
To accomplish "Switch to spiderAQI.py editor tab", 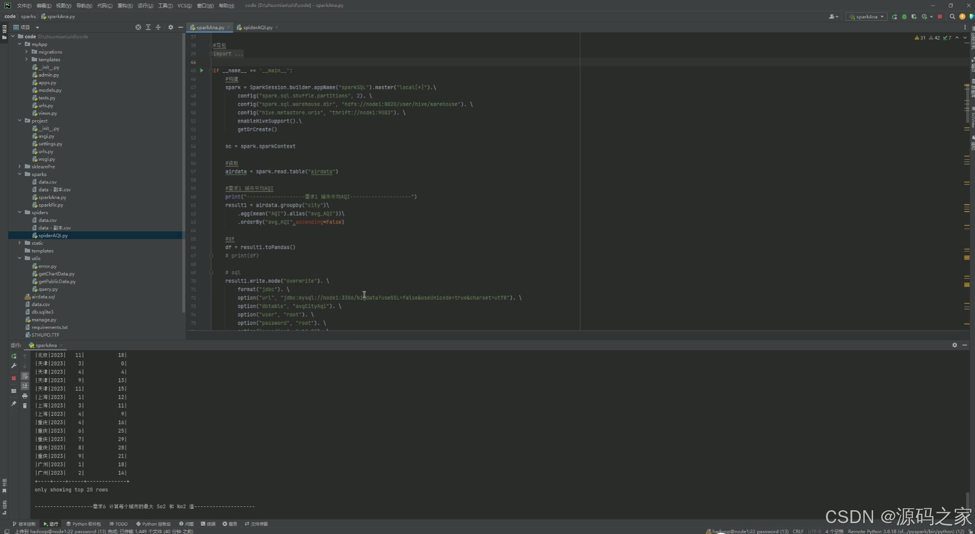I will click(258, 27).
